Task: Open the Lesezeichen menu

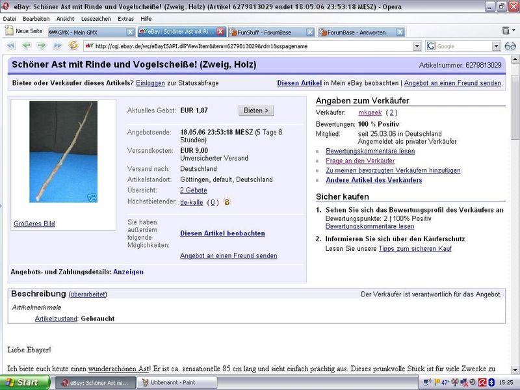Action: click(96, 19)
